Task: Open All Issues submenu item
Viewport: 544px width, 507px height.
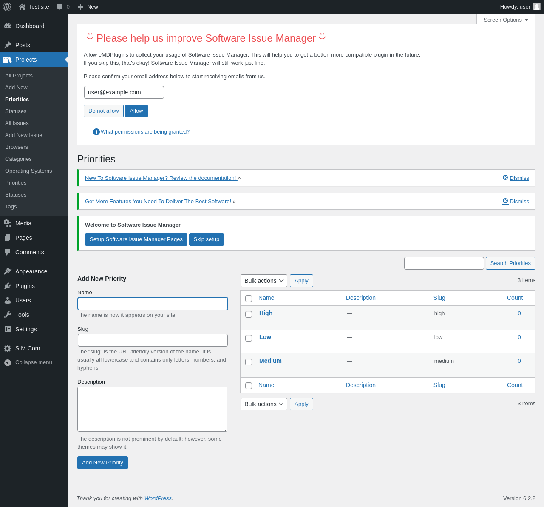Action: (x=17, y=123)
